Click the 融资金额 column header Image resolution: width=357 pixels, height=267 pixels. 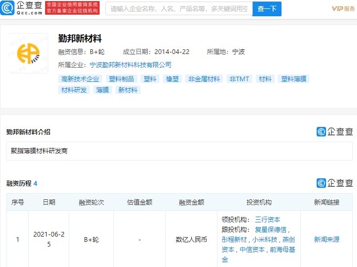point(191,202)
